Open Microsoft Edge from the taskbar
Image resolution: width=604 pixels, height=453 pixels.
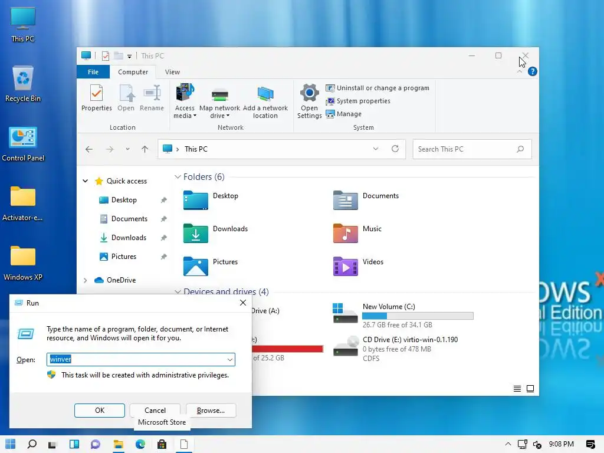click(x=140, y=444)
